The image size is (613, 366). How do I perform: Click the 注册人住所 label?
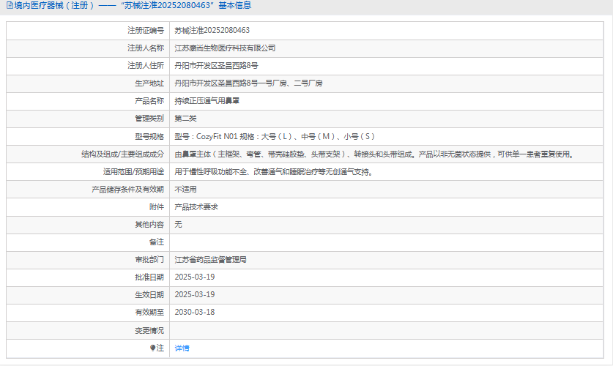[146, 66]
